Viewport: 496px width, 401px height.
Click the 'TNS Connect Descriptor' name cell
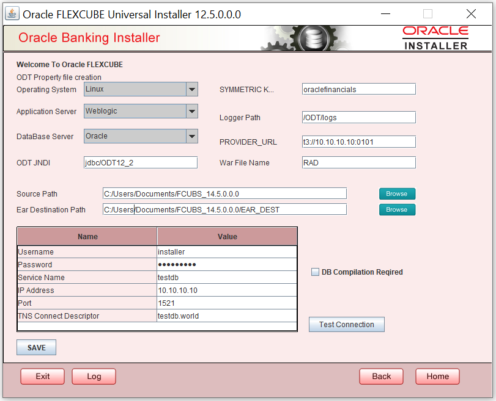[87, 316]
